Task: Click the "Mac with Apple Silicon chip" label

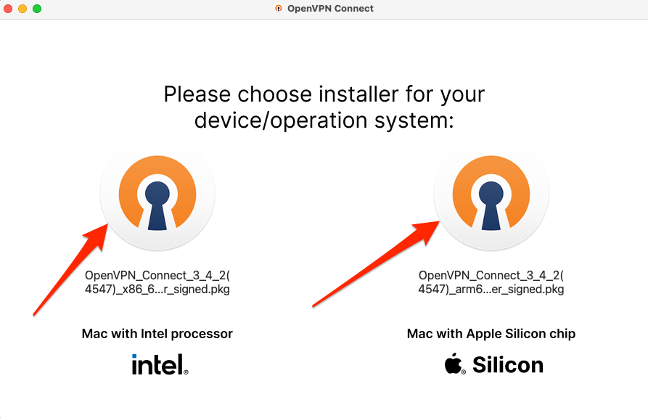Action: pos(491,334)
